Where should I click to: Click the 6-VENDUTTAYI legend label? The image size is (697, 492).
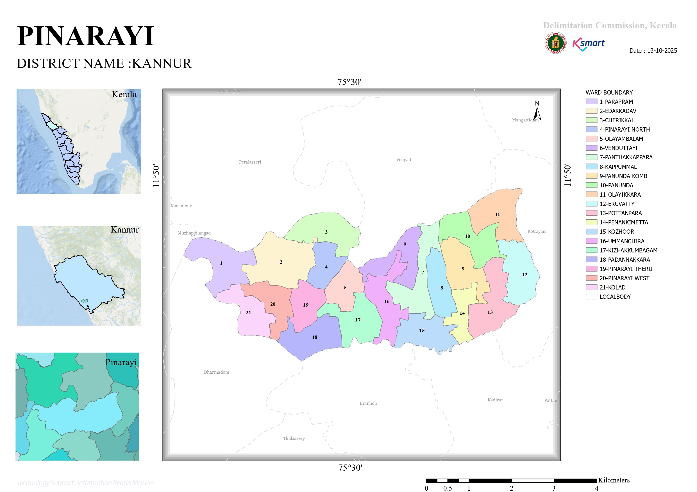point(618,148)
